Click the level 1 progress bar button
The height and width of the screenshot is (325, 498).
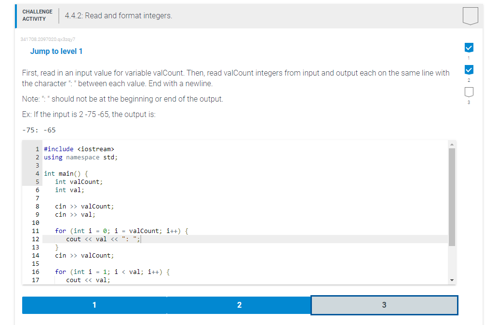point(94,305)
